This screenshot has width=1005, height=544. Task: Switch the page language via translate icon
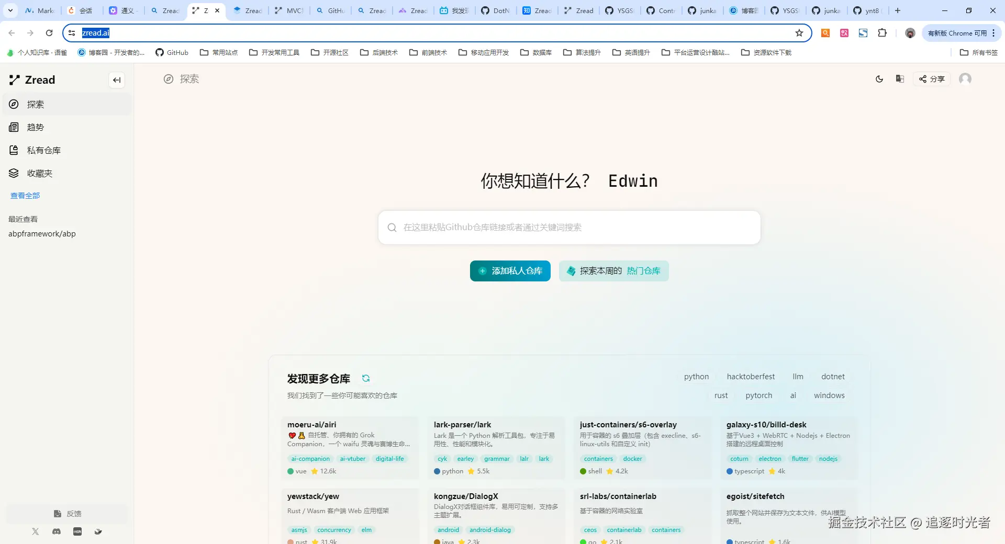tap(900, 79)
